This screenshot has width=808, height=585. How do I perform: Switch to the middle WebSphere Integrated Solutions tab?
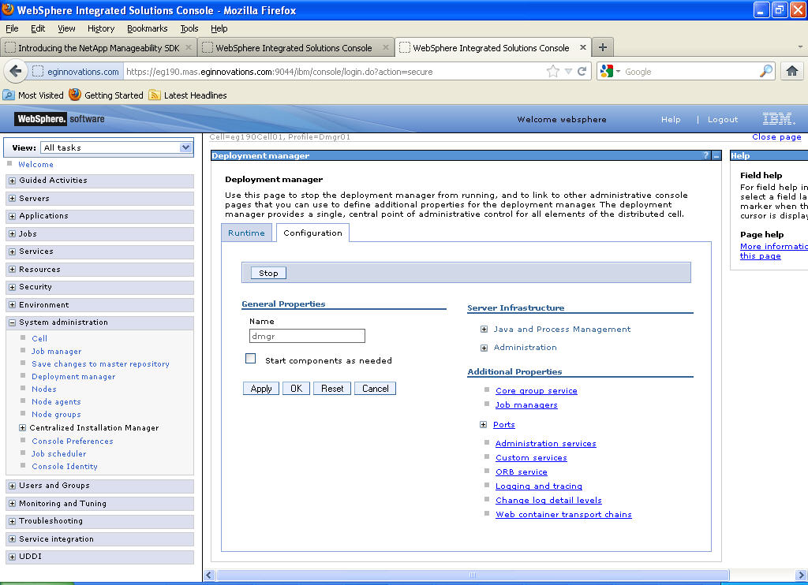click(296, 47)
